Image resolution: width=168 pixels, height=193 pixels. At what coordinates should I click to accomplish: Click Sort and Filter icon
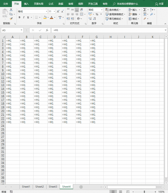[152, 10]
